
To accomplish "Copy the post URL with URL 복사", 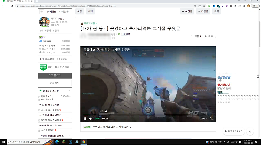I will pyautogui.click(x=208, y=36).
